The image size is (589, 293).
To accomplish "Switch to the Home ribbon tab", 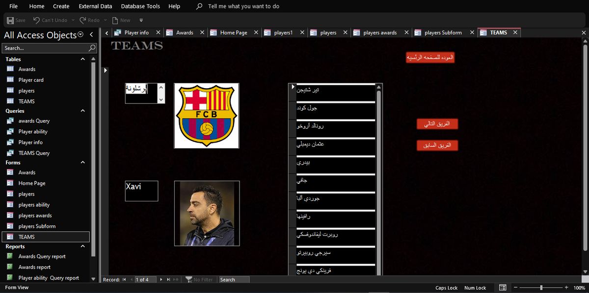I will 37,6.
